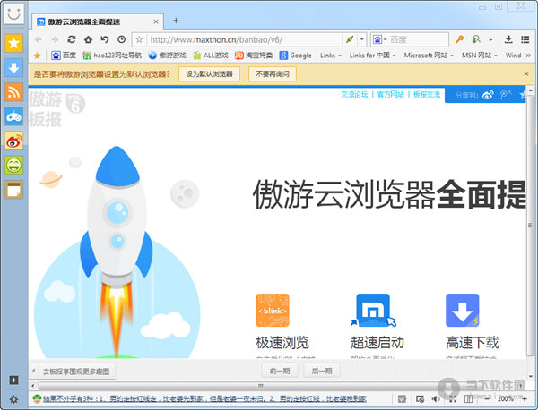Image resolution: width=538 pixels, height=410 pixels.
Task: Expand the Microsoft 网站 bookmark folder
Action: (429, 56)
